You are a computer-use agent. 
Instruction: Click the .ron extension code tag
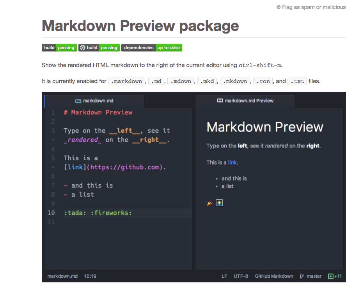click(x=263, y=81)
